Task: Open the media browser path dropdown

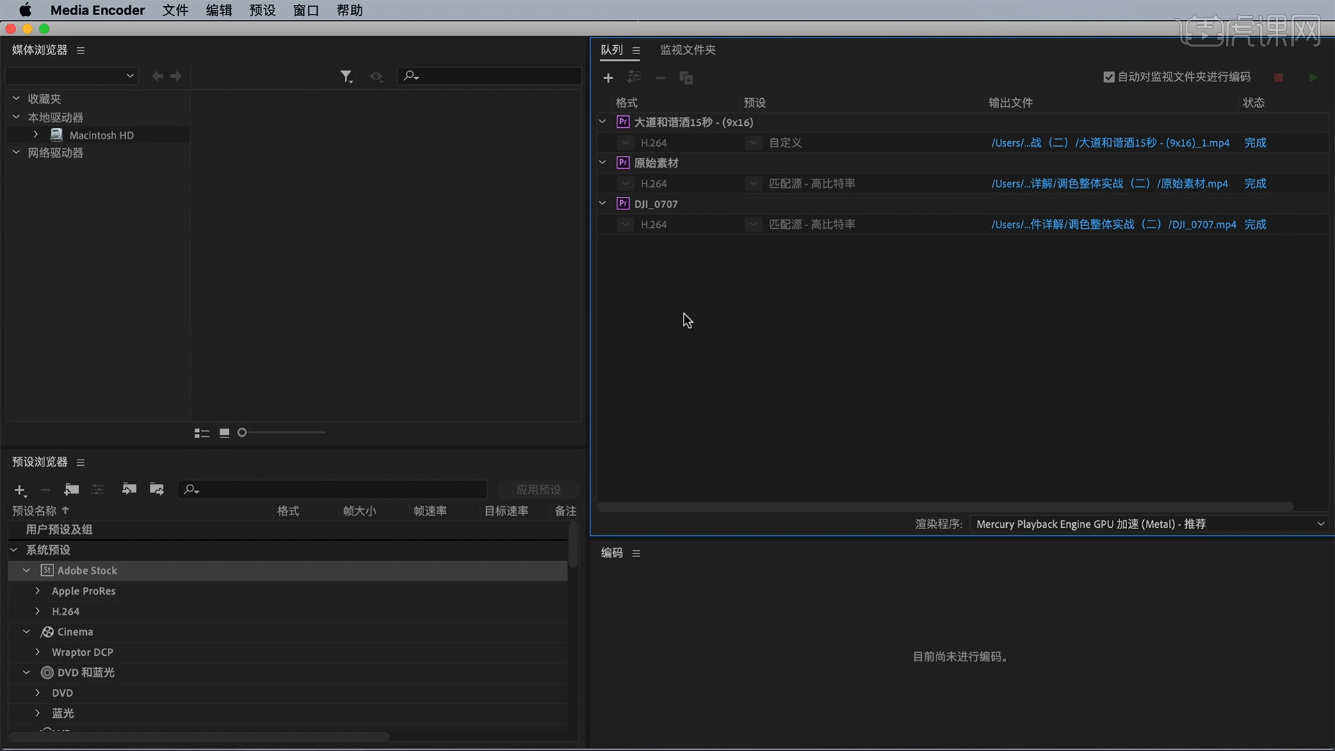Action: 72,76
